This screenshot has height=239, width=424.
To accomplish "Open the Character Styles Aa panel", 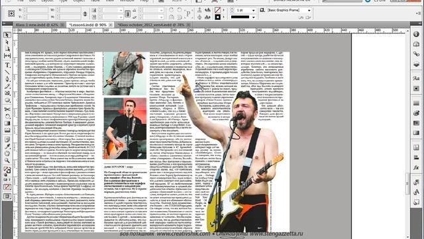I will click(x=416, y=78).
